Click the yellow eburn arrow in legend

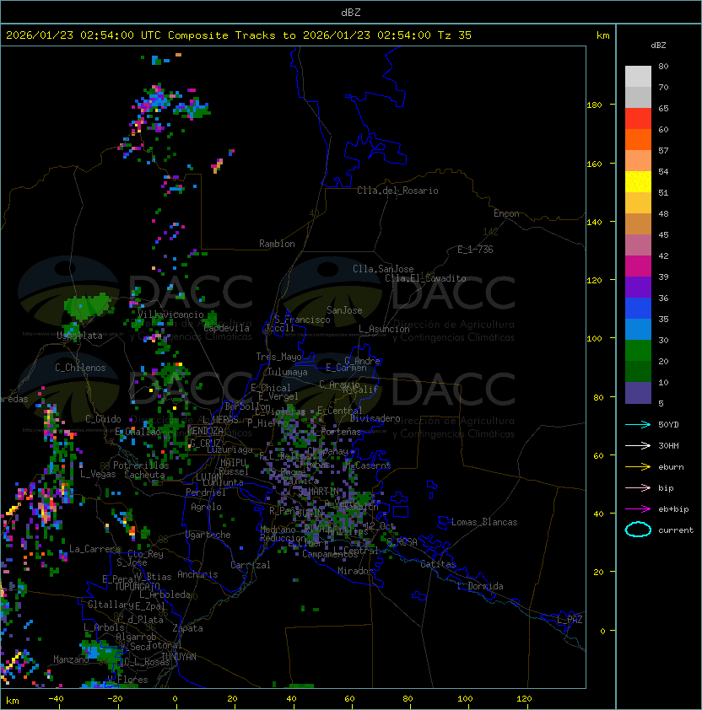(x=638, y=467)
